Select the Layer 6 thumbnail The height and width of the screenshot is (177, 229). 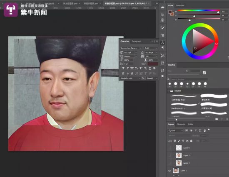(x=179, y=148)
